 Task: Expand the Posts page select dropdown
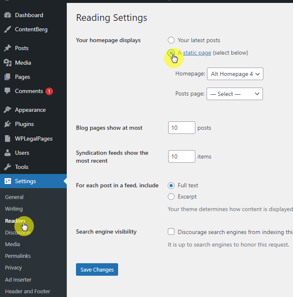pyautogui.click(x=235, y=94)
